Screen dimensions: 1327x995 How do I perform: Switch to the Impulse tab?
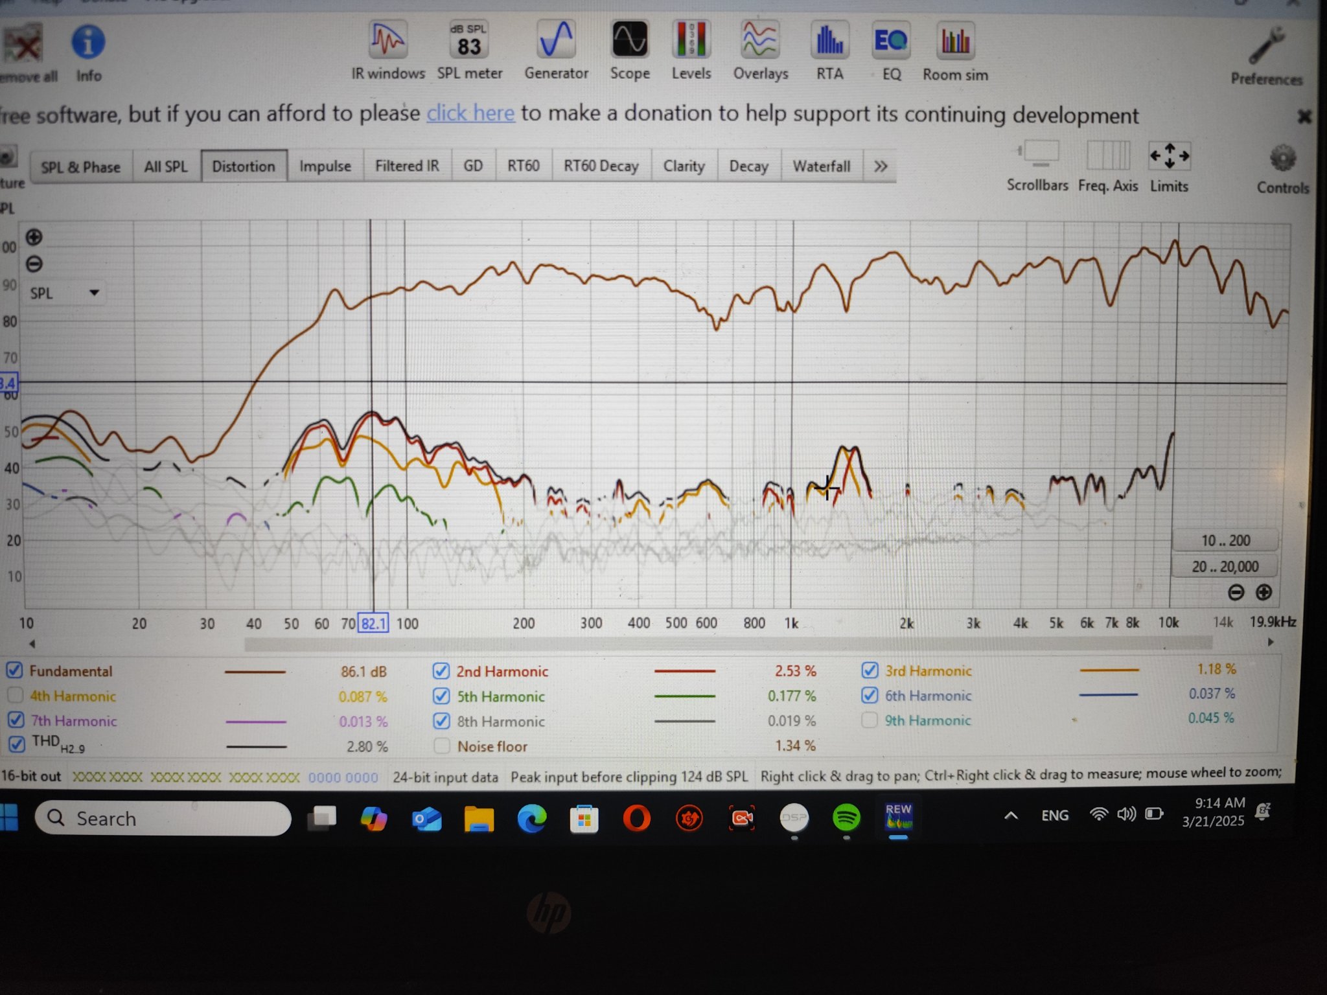[325, 166]
